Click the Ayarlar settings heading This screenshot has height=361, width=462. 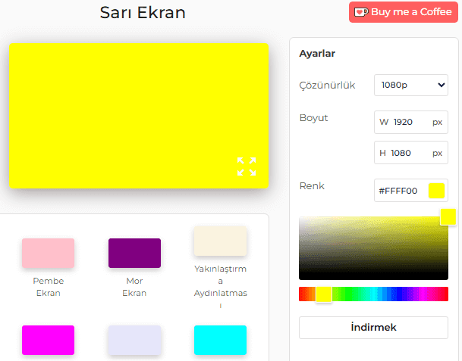click(317, 54)
